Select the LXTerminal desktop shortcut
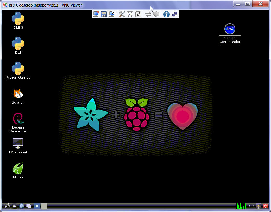Screen dimensions: 271x212 click(18, 143)
